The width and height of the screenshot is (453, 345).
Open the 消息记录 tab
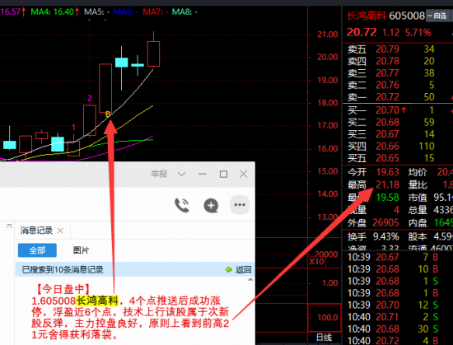click(x=36, y=231)
